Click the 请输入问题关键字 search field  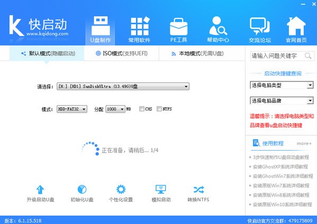[282, 56]
